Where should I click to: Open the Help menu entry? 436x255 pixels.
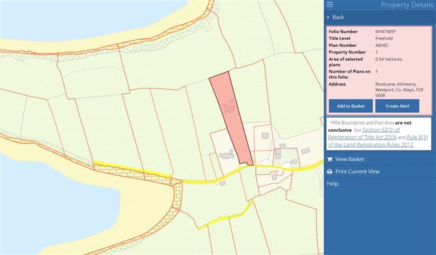(x=332, y=184)
